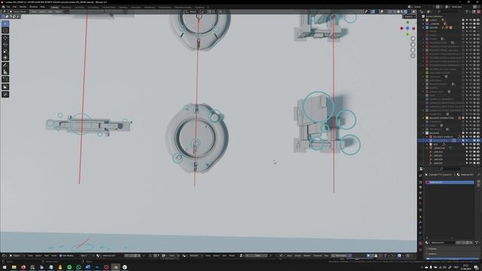
Task: Activate the Rotate tool
Action: point(5,44)
